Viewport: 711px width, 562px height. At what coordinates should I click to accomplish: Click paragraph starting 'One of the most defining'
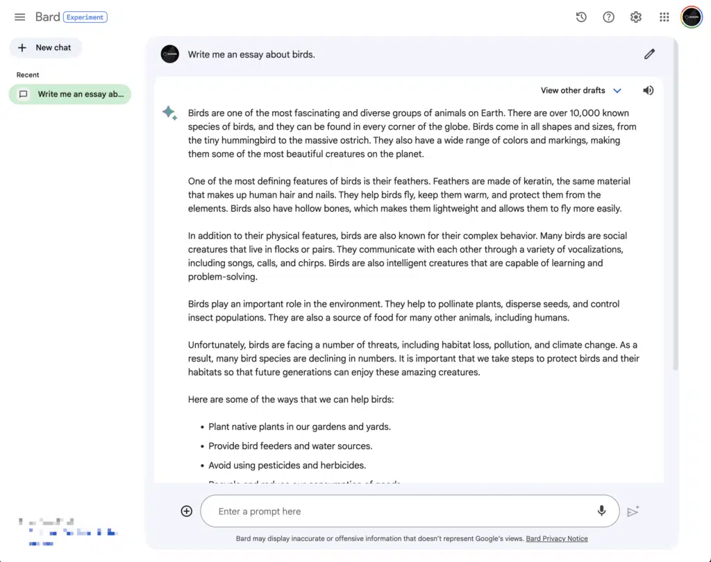coord(409,195)
